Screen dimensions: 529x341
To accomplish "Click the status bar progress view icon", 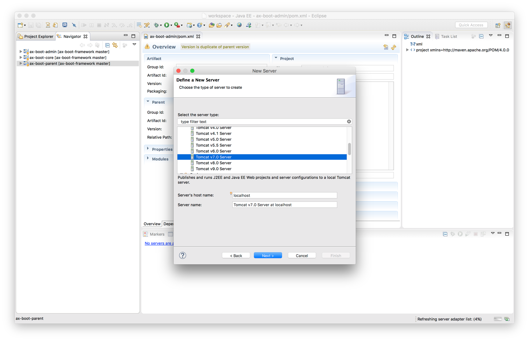I will pos(507,319).
